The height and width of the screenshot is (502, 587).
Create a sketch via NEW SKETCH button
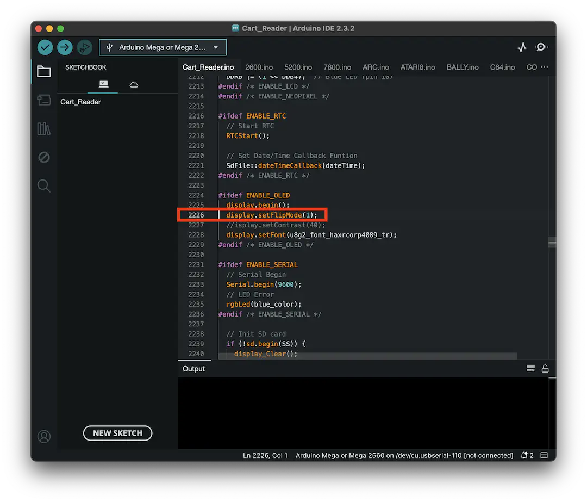(x=117, y=433)
